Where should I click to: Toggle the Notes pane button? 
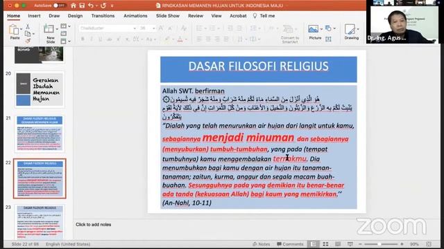point(261,244)
